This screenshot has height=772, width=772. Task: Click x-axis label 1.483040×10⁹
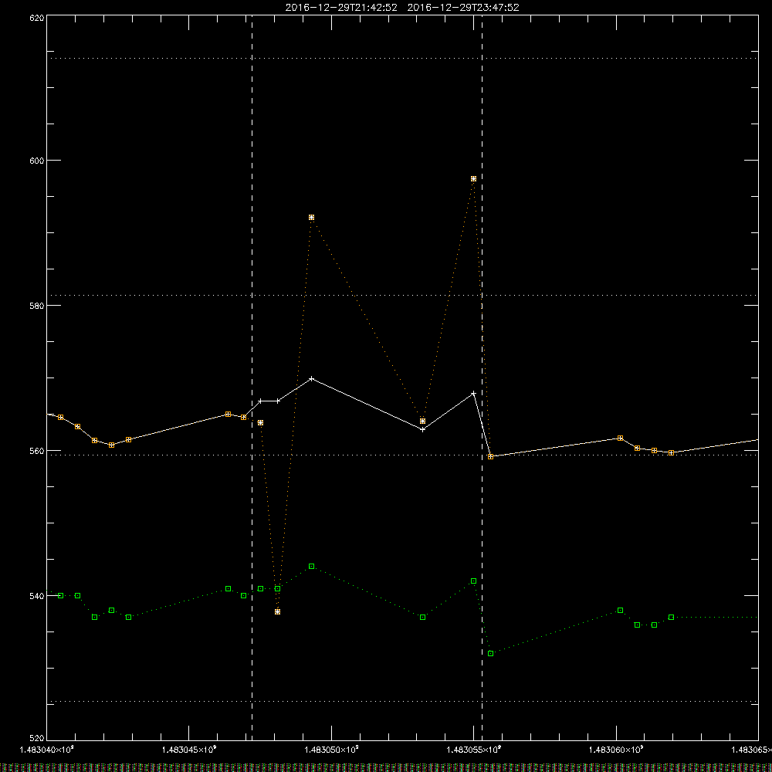(47, 750)
